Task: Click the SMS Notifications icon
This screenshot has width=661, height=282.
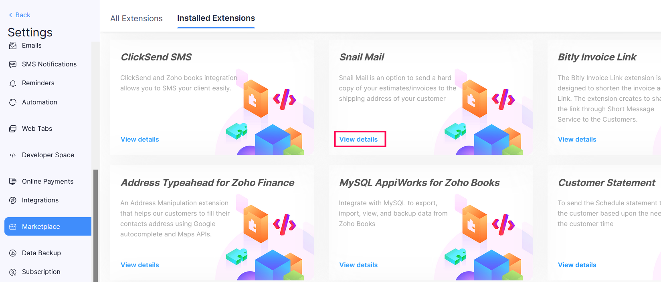Action: coord(12,64)
